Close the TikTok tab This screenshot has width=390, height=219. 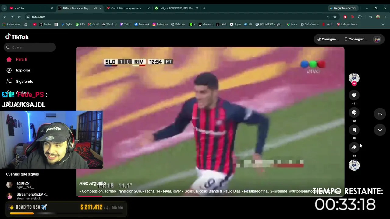tap(100, 8)
